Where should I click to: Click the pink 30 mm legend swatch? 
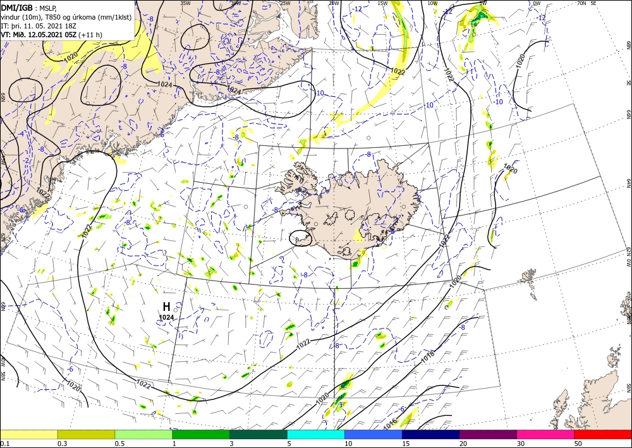(546, 434)
